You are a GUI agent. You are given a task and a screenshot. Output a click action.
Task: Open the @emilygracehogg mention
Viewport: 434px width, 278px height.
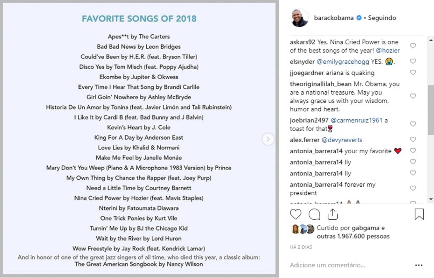343,62
